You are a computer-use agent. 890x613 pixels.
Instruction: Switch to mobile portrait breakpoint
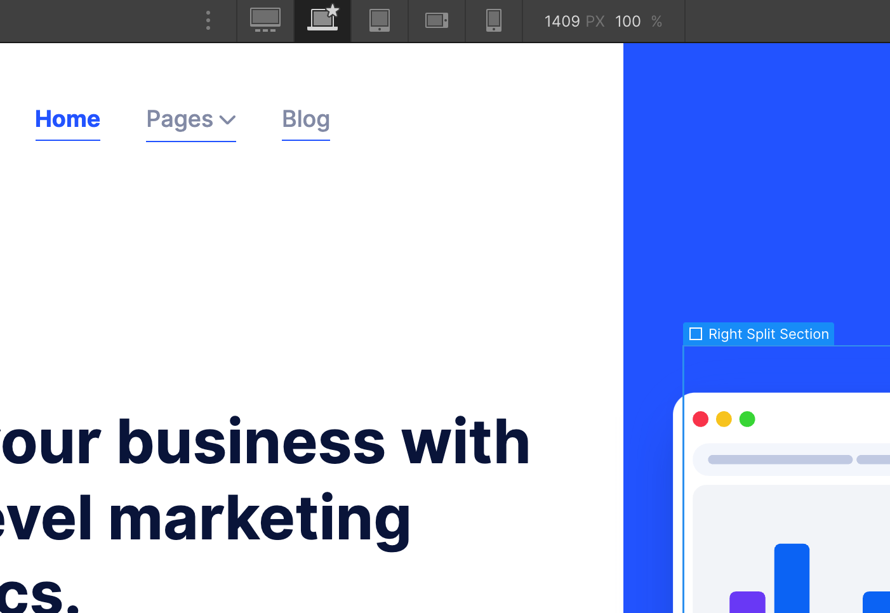494,21
